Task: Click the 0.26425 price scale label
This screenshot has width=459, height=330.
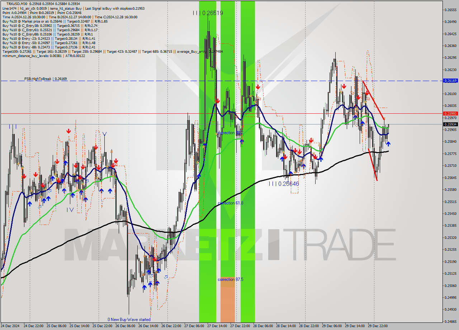Action: (x=450, y=34)
